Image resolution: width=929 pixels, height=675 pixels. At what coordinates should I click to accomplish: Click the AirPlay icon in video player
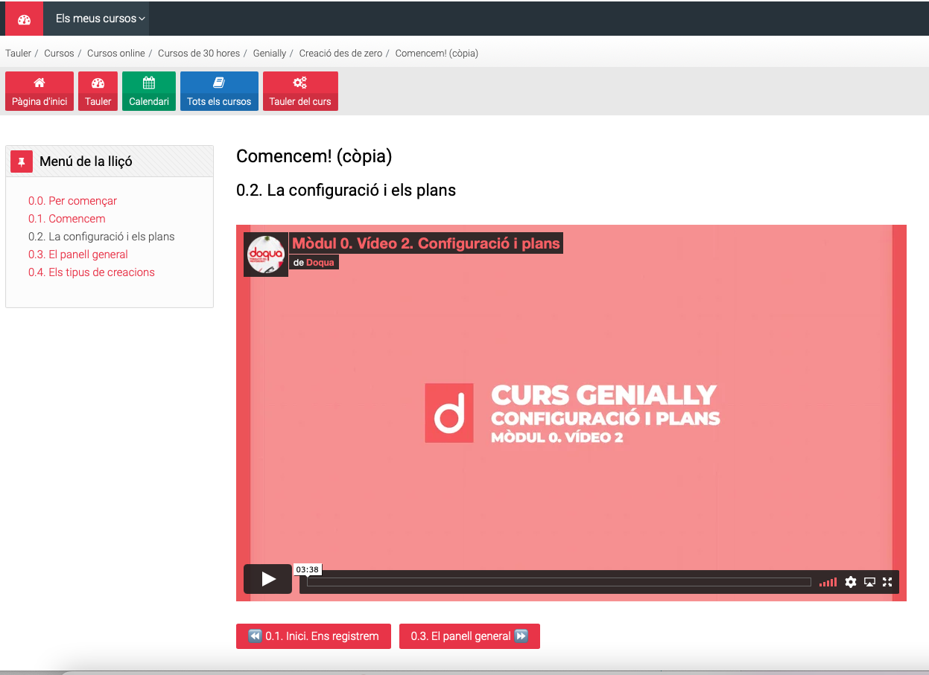(869, 582)
